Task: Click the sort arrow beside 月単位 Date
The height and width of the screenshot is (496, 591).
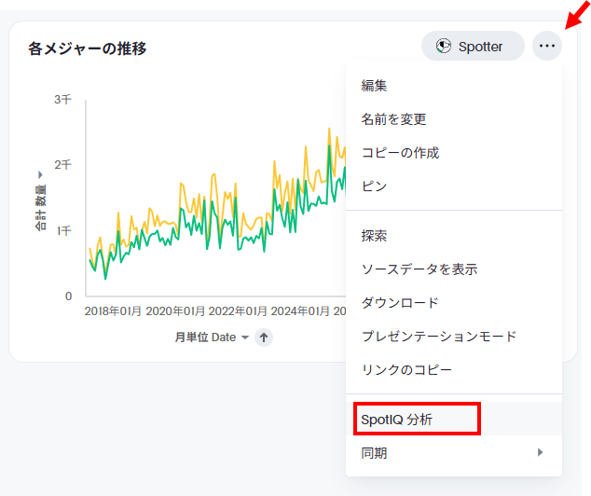Action: (x=264, y=338)
